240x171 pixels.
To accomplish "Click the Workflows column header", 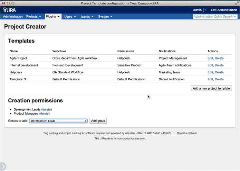I will (59, 51).
